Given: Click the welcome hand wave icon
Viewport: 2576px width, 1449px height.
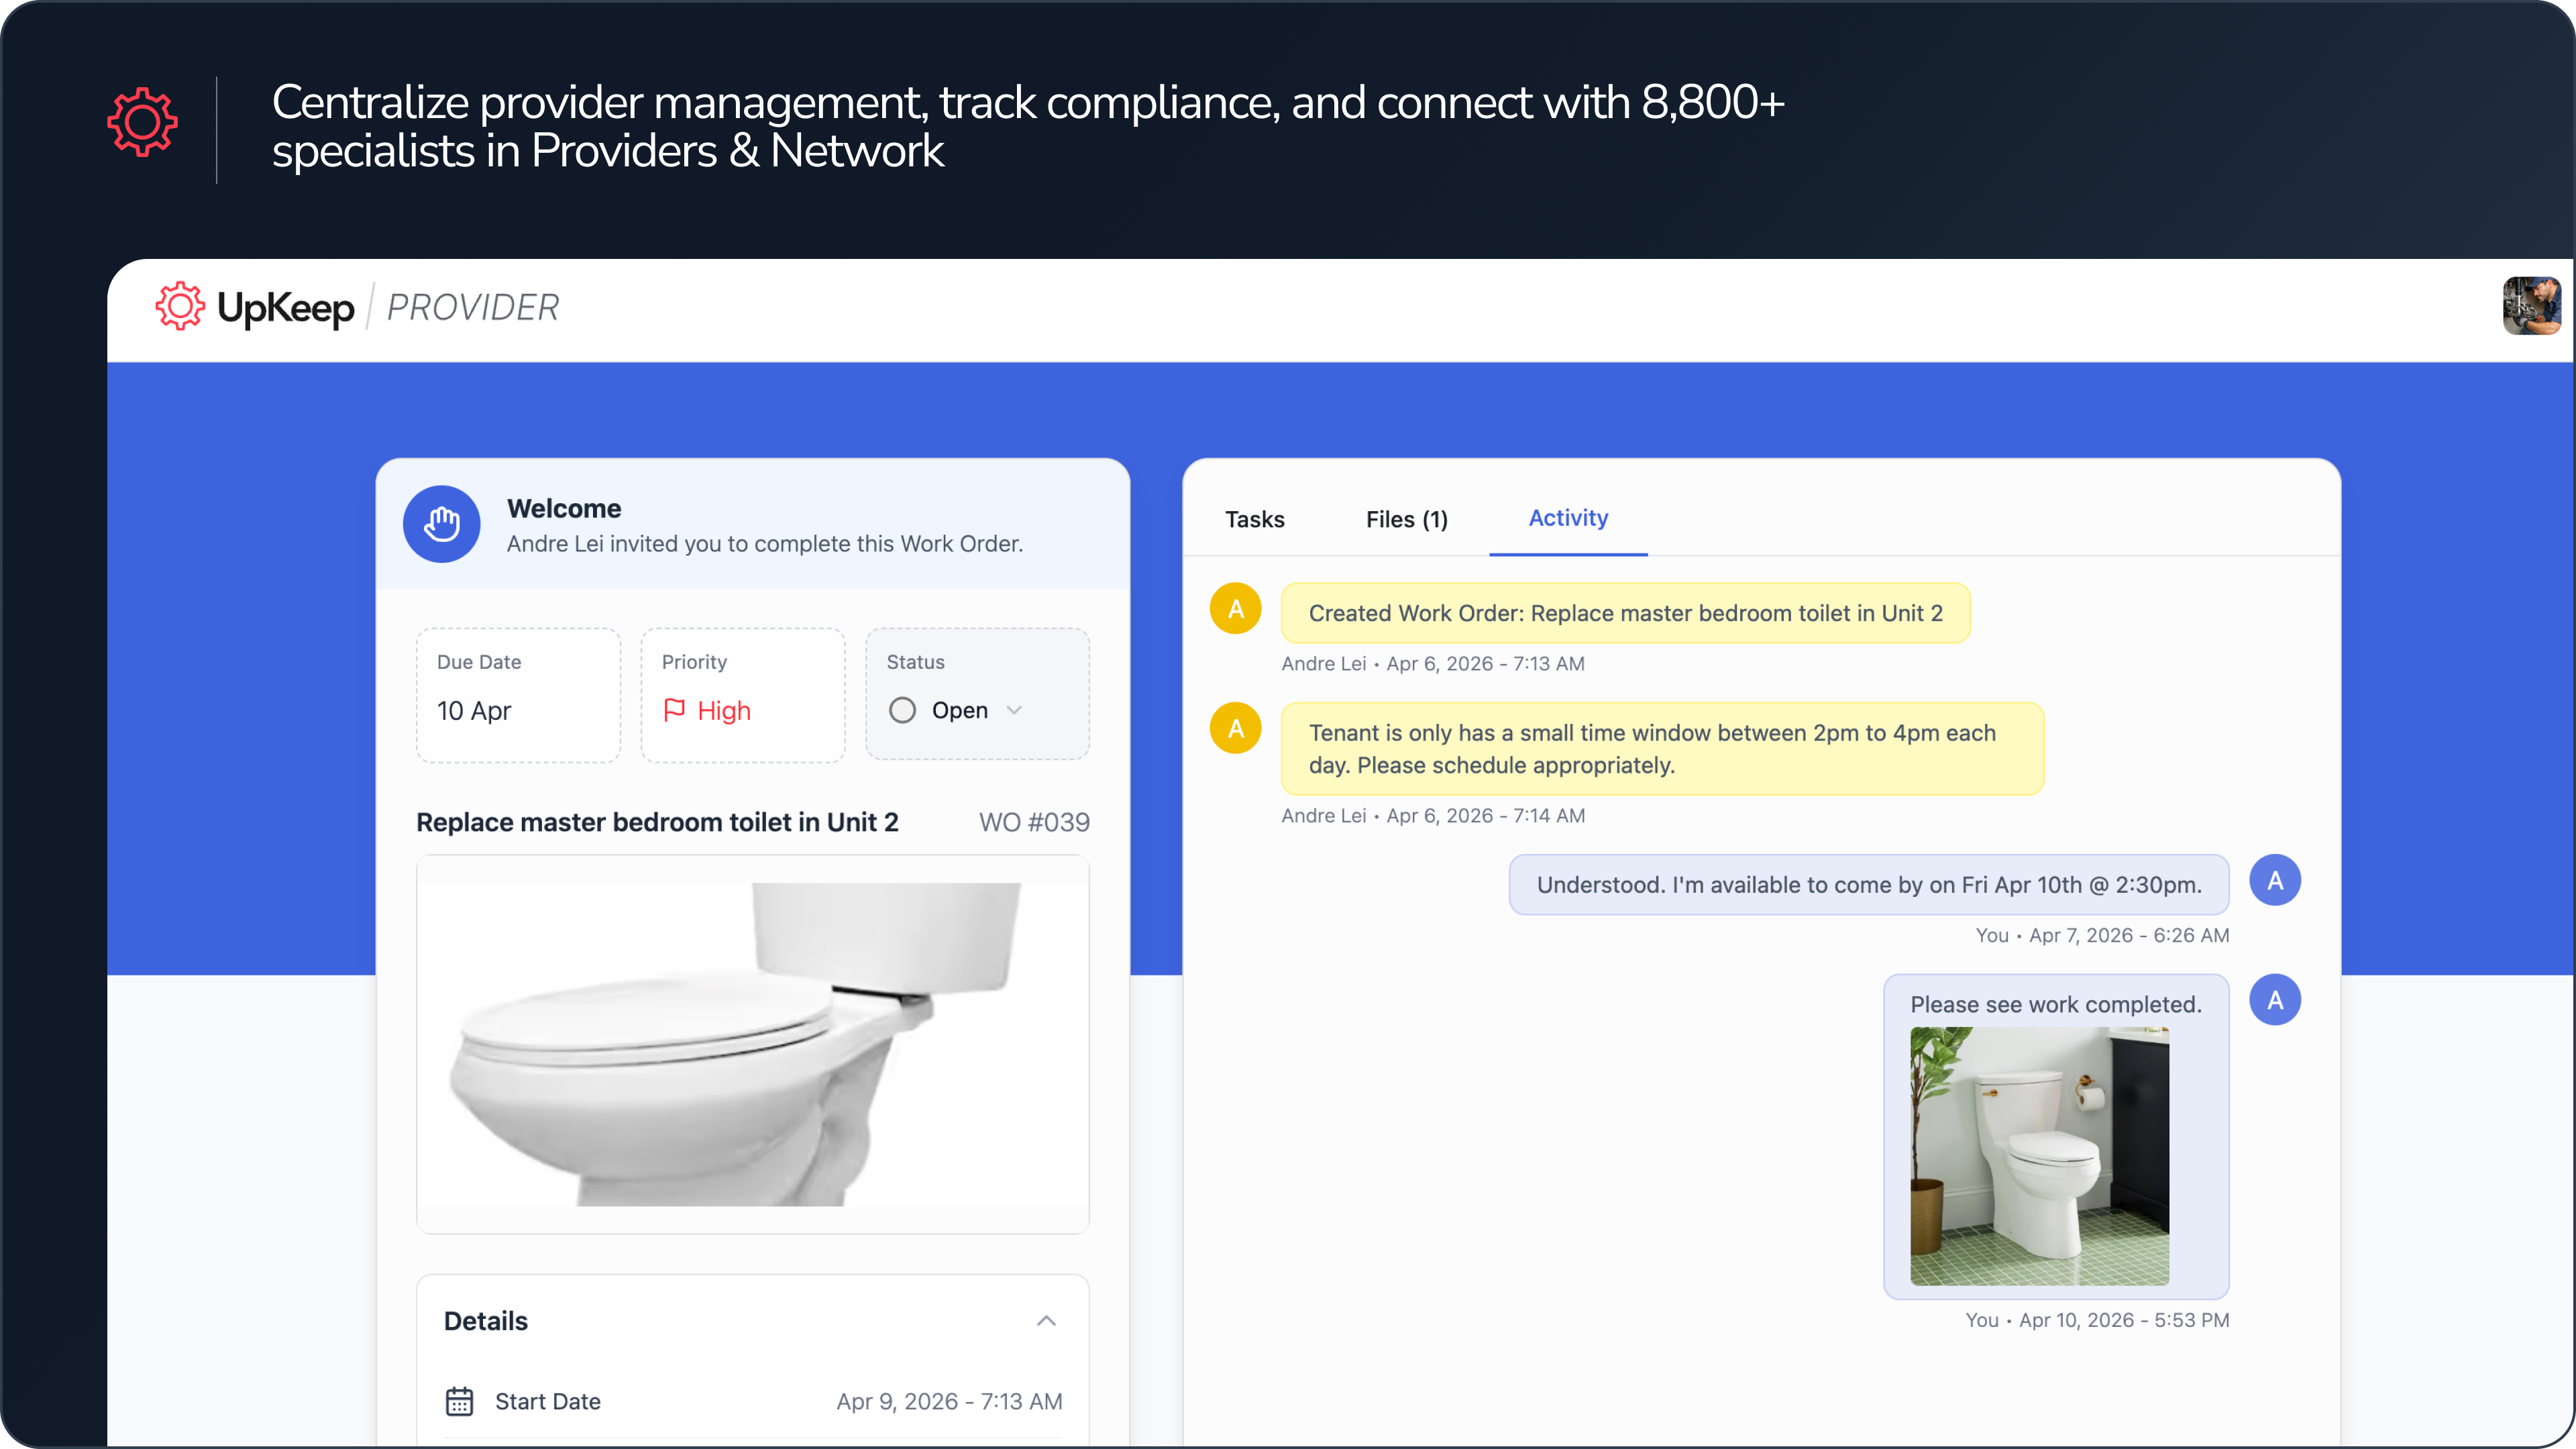Looking at the screenshot, I should click(441, 524).
